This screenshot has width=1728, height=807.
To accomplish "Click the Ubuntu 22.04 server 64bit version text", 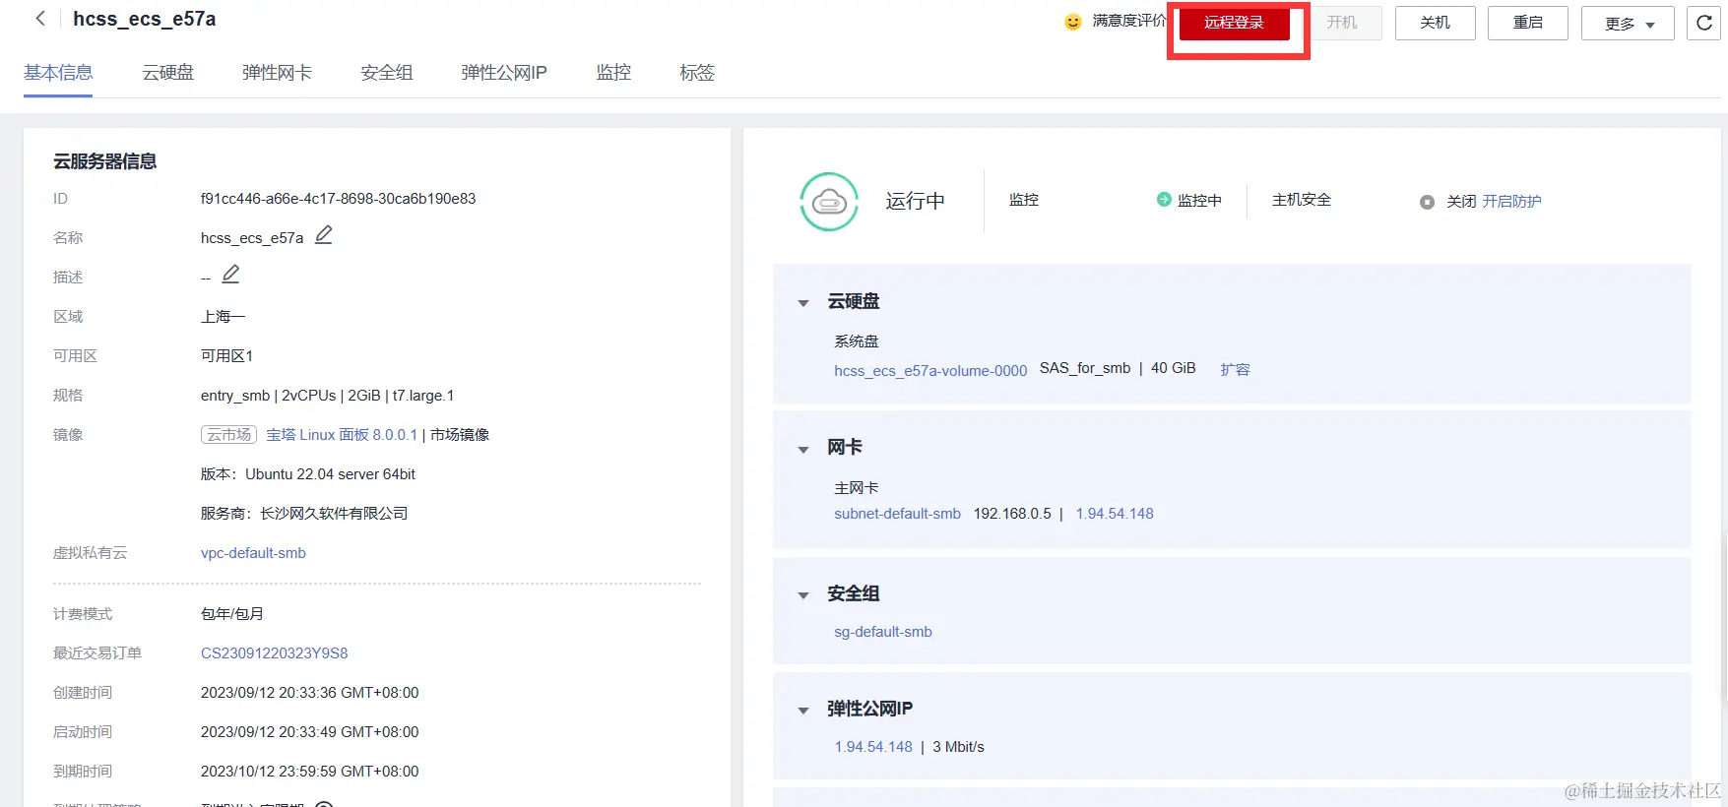I will point(330,474).
